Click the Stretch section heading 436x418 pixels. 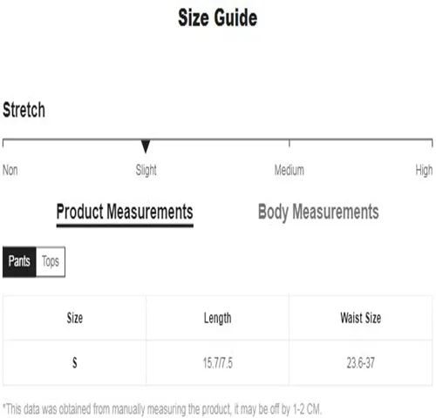[24, 110]
